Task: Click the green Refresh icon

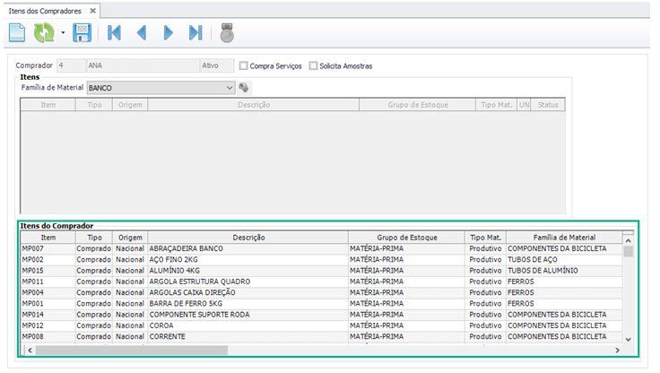Action: coord(44,33)
